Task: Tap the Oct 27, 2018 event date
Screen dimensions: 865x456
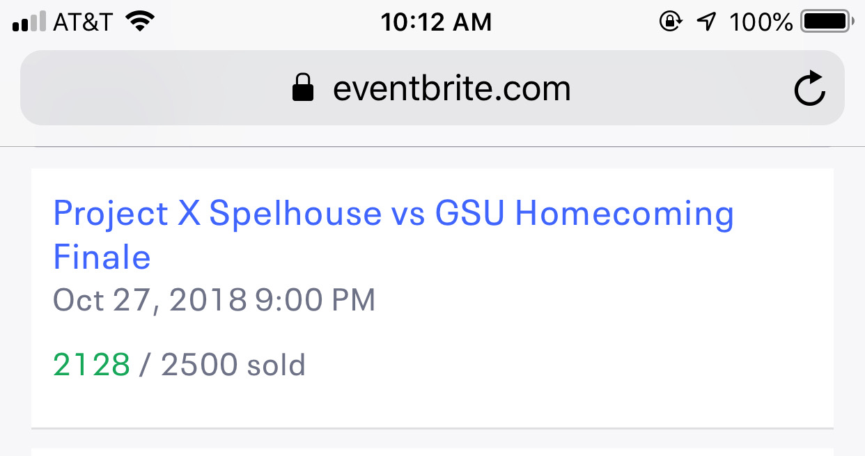Action: click(x=150, y=300)
